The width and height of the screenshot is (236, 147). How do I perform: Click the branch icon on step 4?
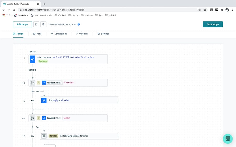(32, 118)
